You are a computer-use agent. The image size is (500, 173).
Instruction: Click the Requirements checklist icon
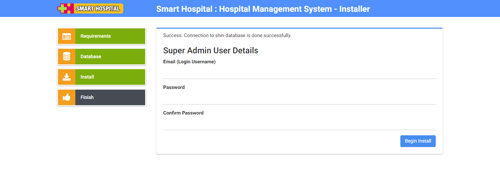click(67, 36)
